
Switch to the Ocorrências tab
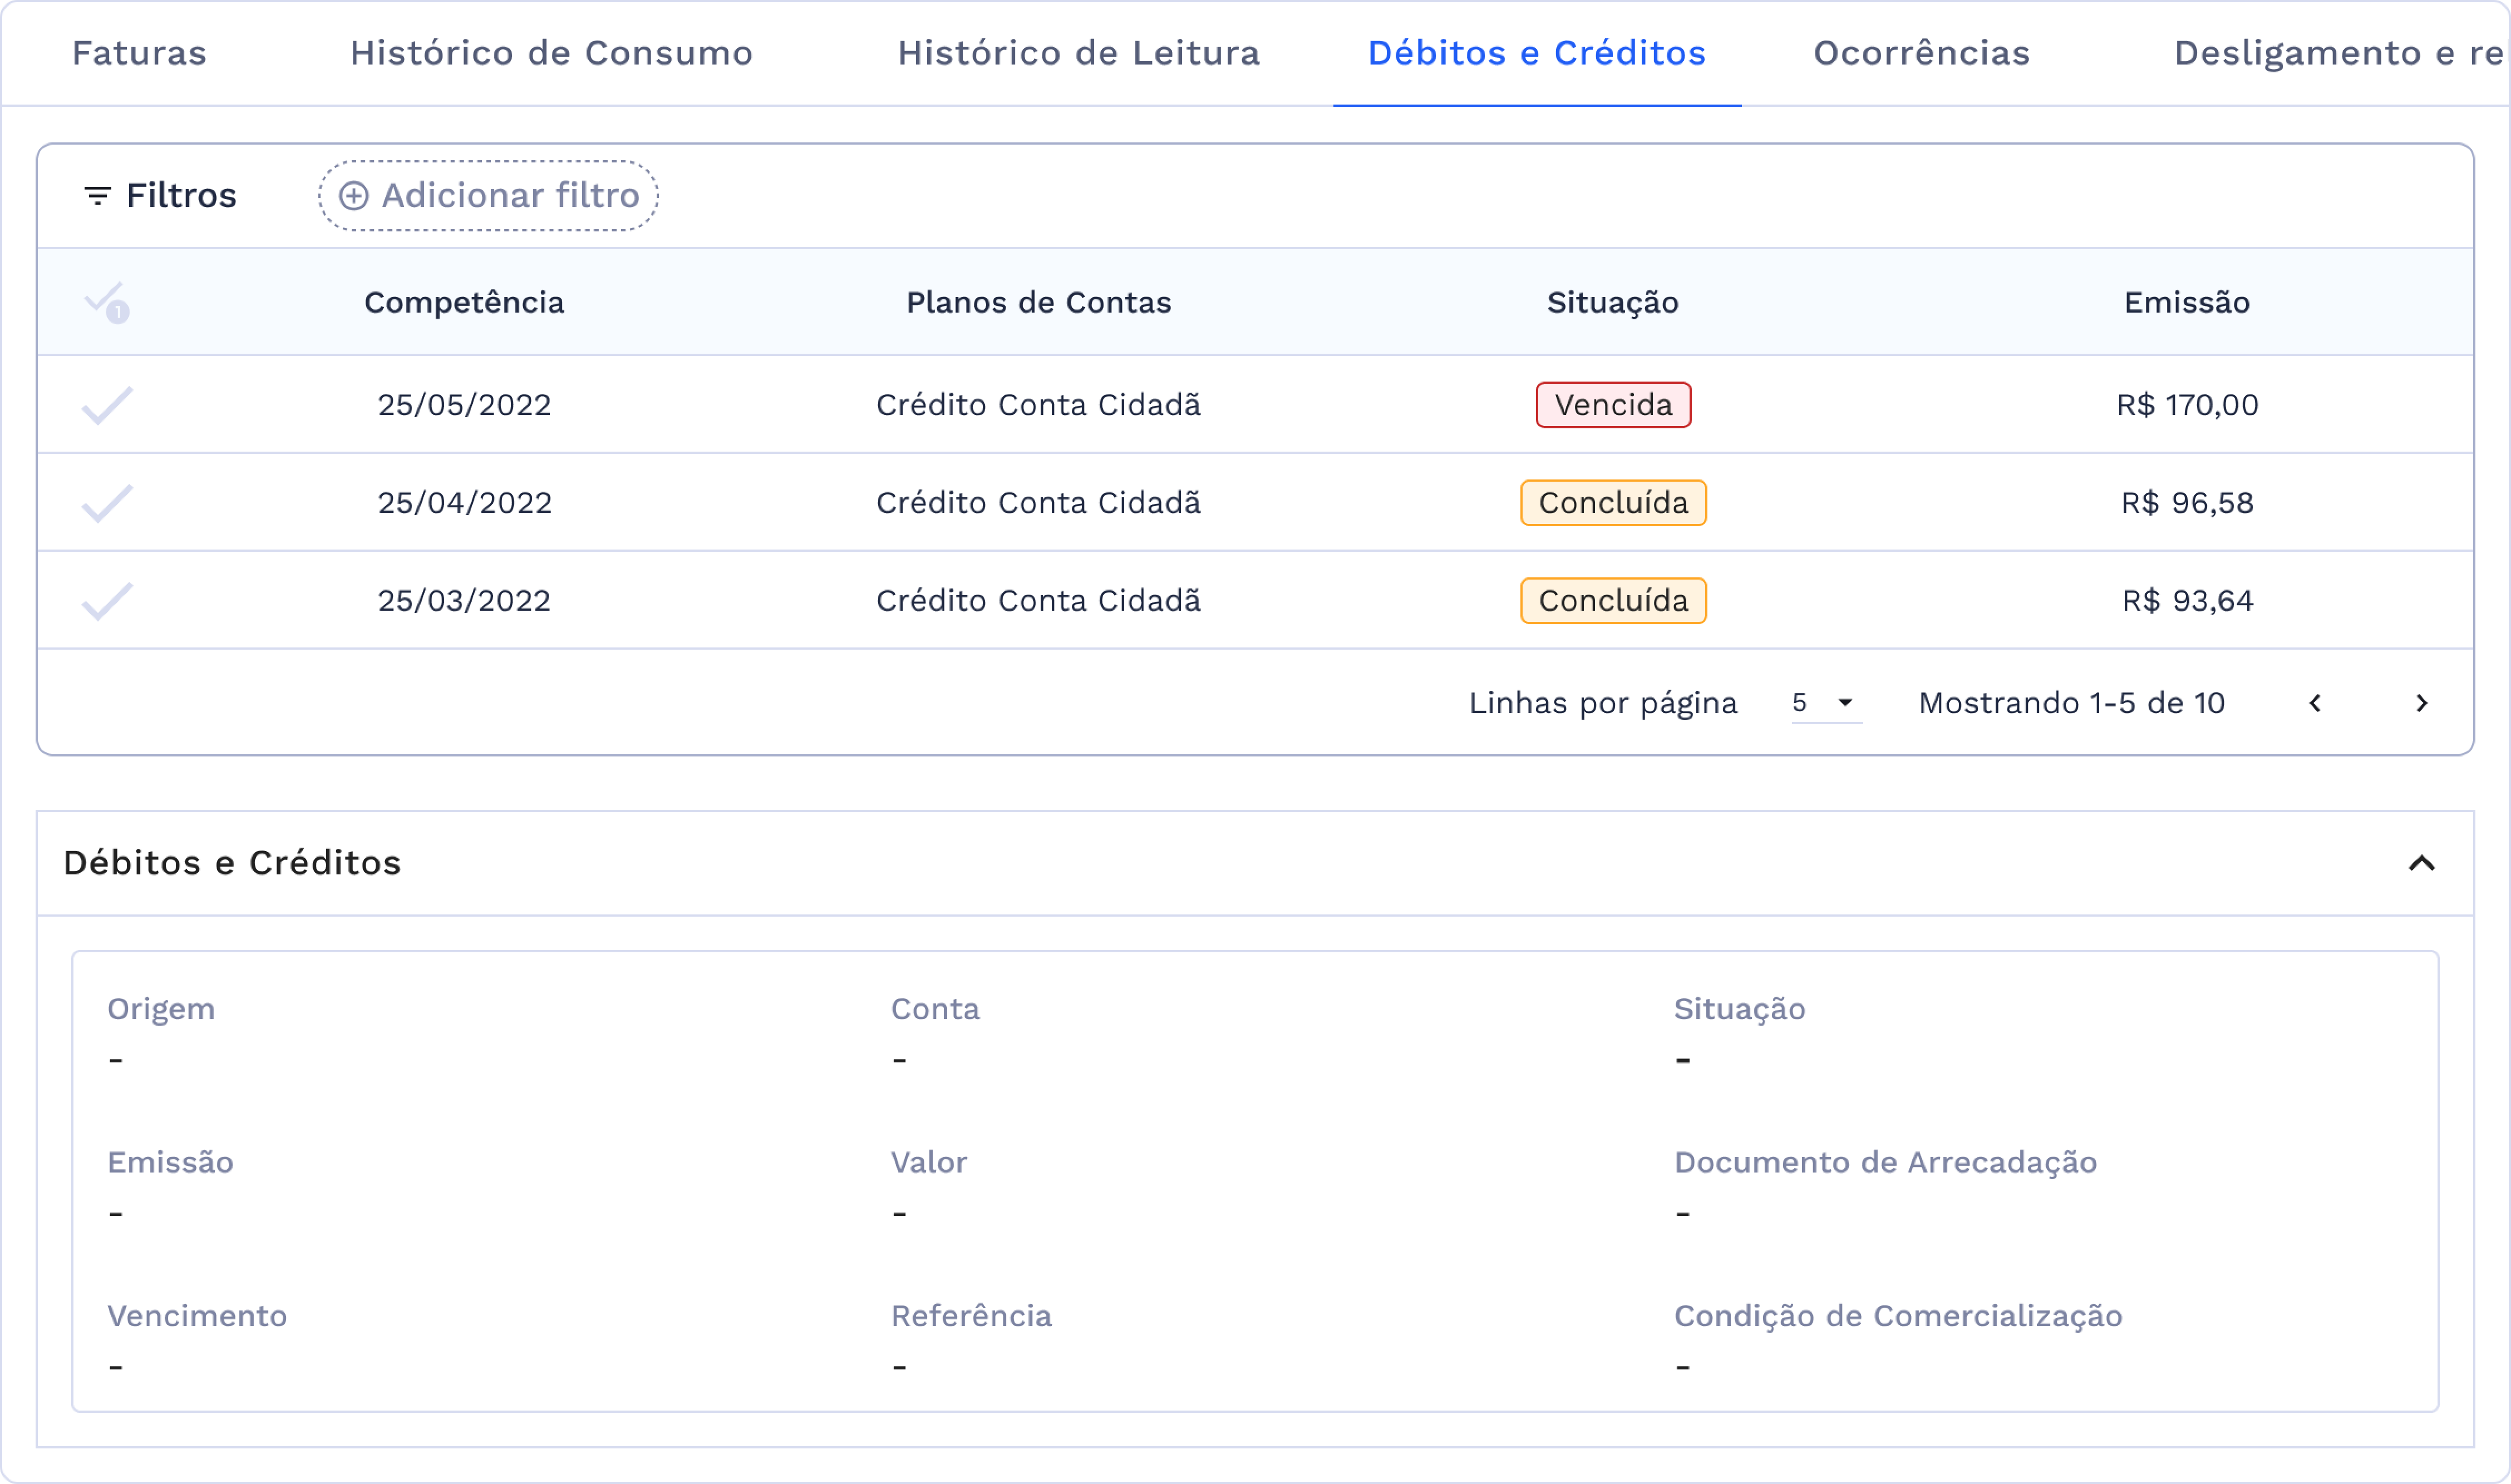(x=1922, y=53)
